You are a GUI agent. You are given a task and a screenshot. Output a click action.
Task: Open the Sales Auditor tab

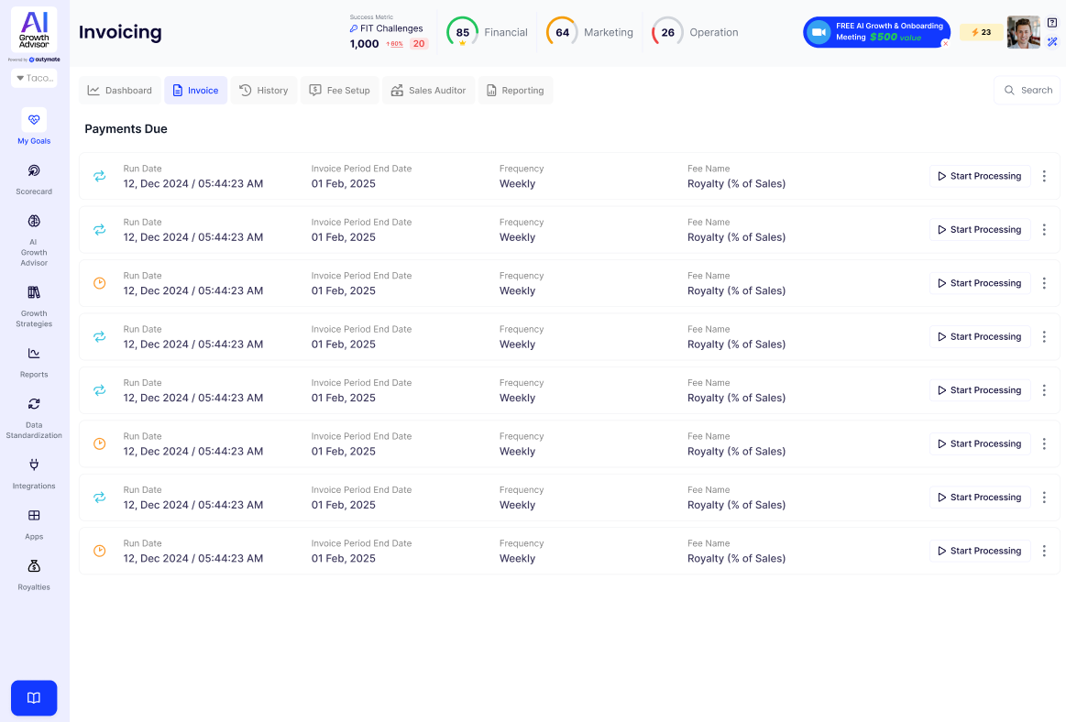(428, 91)
